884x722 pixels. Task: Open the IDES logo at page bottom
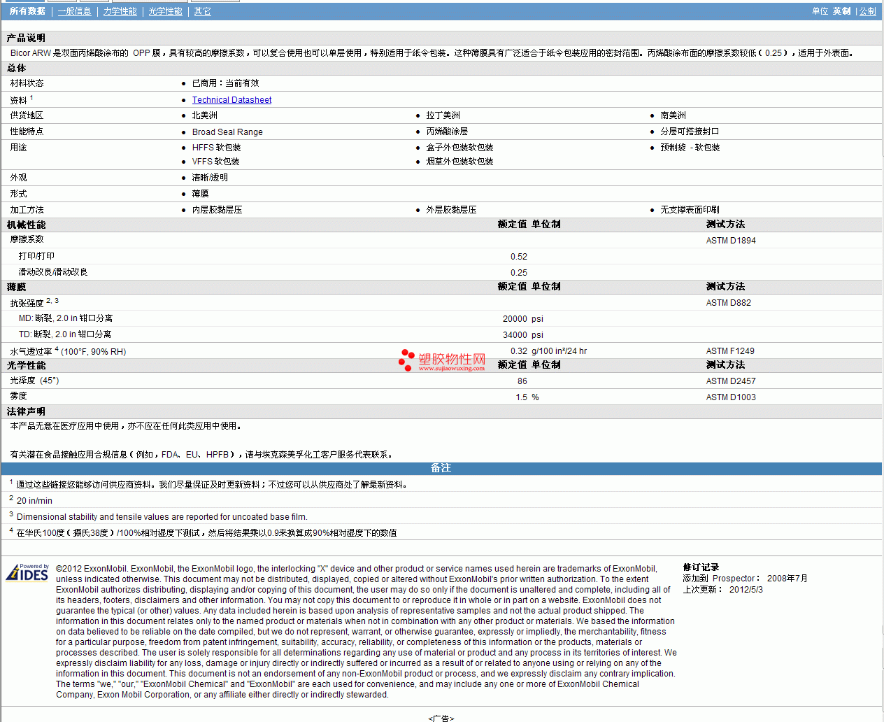(x=27, y=572)
